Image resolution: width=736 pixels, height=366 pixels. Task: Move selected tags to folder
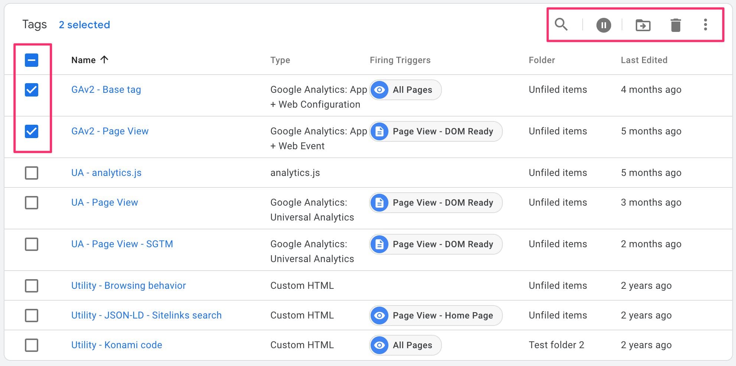tap(643, 25)
